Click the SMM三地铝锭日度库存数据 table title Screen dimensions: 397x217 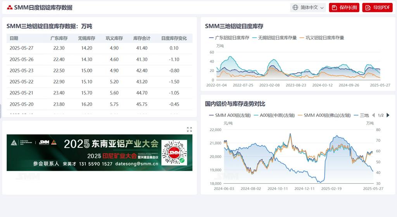(49, 26)
